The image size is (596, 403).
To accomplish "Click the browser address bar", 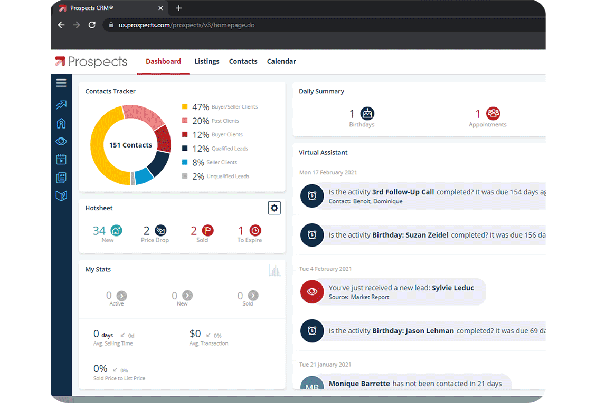I will [323, 25].
